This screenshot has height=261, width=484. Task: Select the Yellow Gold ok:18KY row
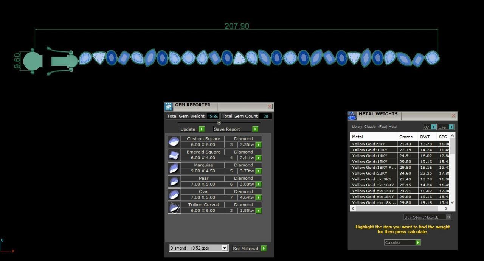(x=400, y=197)
